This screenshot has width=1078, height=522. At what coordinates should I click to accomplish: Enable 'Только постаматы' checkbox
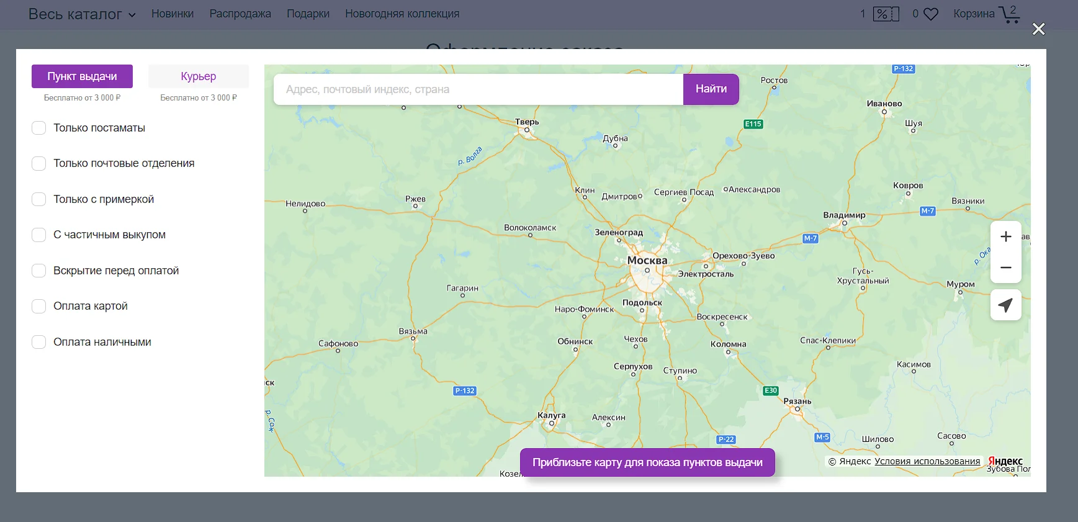[39, 128]
